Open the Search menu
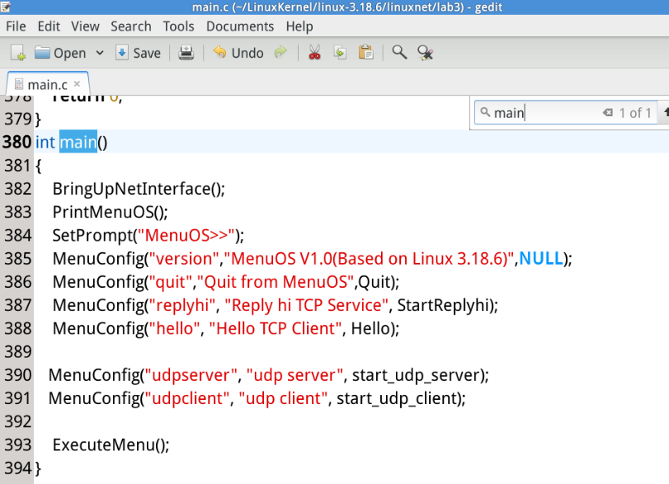Image resolution: width=669 pixels, height=484 pixels. coord(131,26)
